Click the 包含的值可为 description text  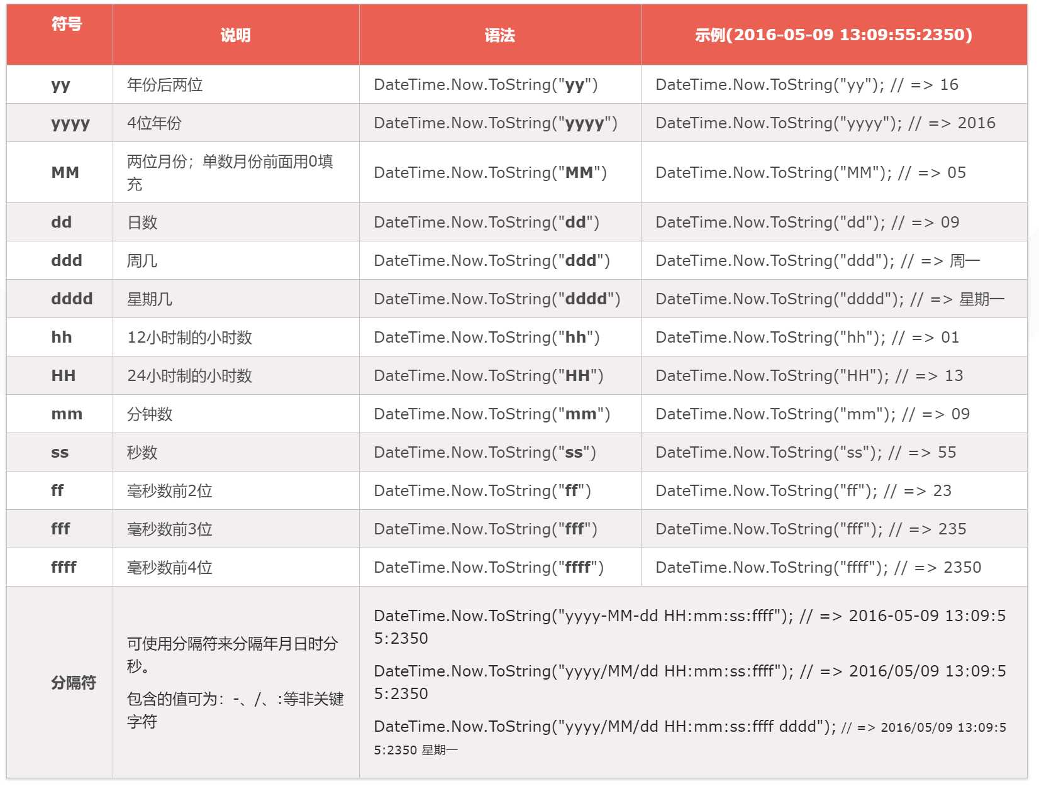click(235, 710)
